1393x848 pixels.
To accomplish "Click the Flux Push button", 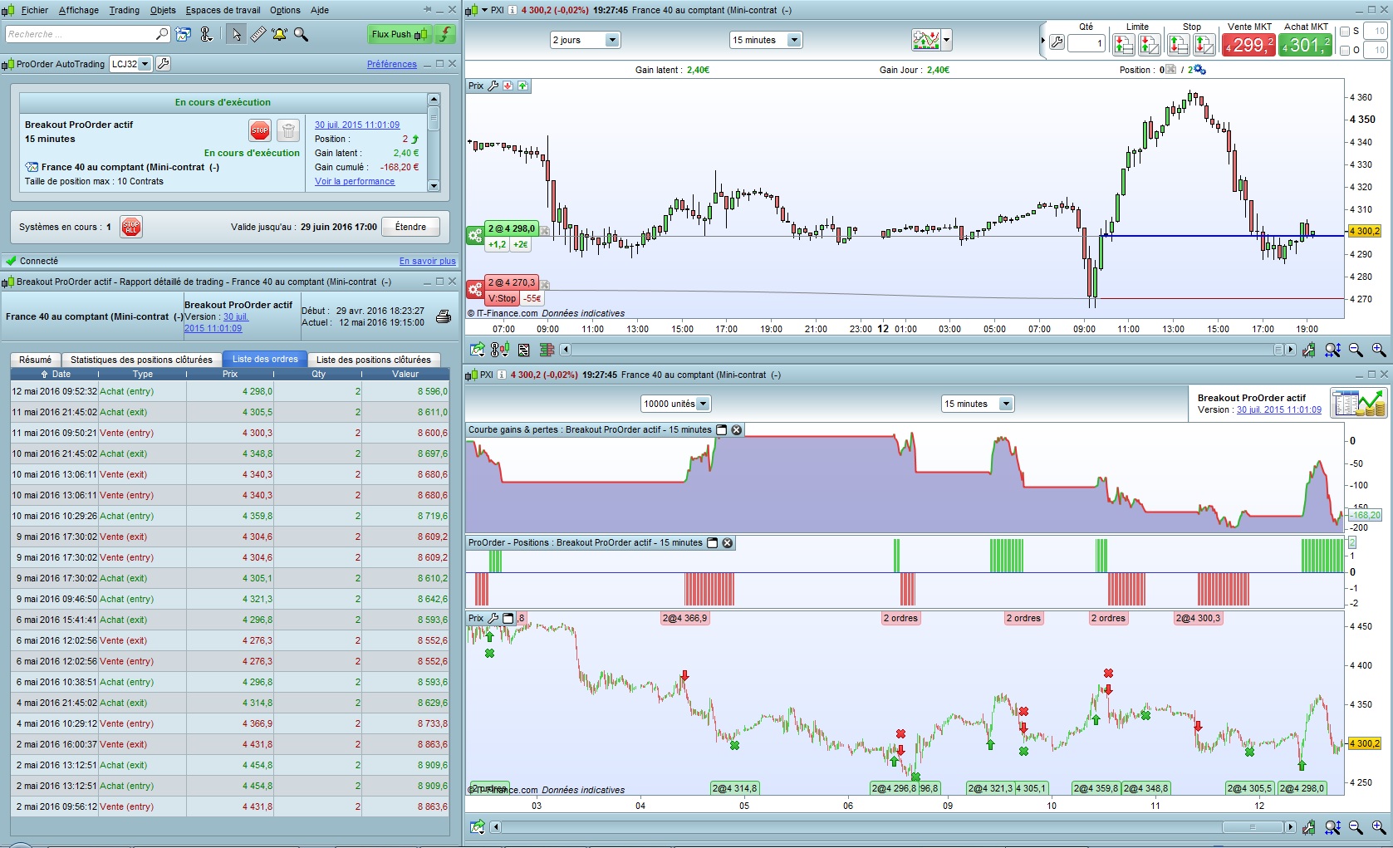I will click(399, 34).
